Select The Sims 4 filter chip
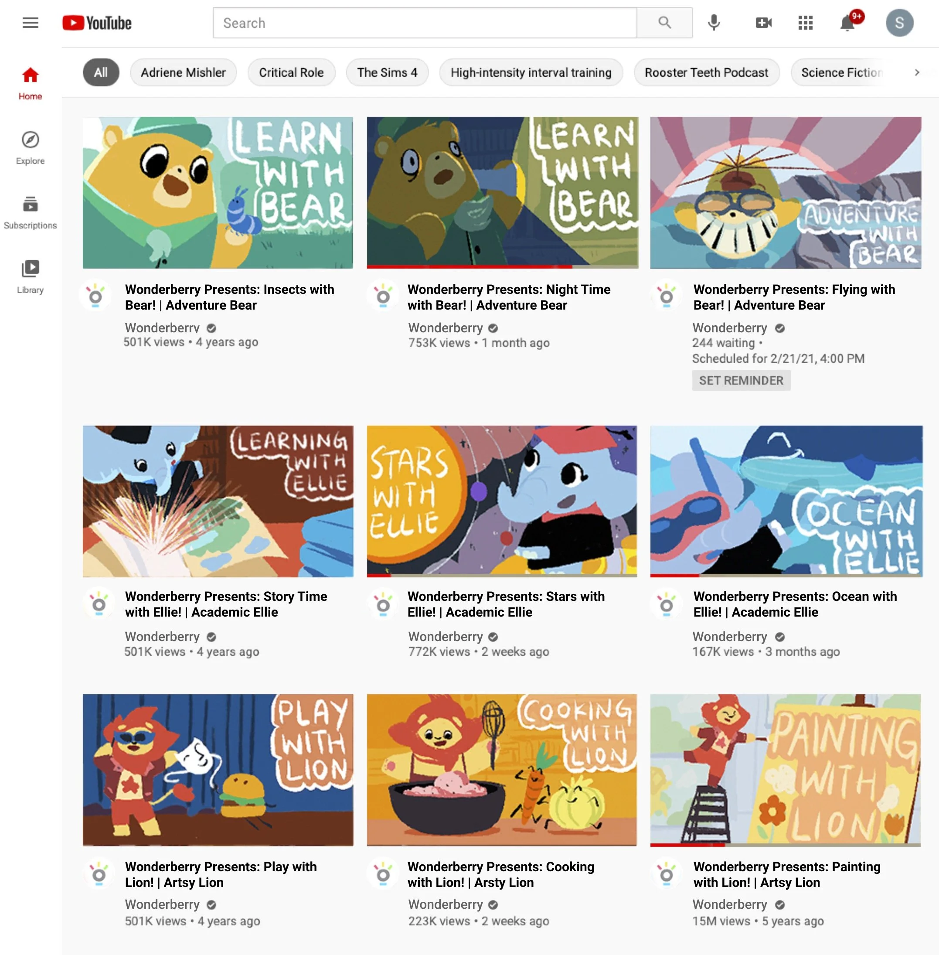This screenshot has width=939, height=955. (x=387, y=72)
